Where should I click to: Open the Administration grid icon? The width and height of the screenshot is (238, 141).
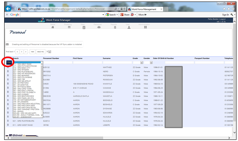[145, 27]
